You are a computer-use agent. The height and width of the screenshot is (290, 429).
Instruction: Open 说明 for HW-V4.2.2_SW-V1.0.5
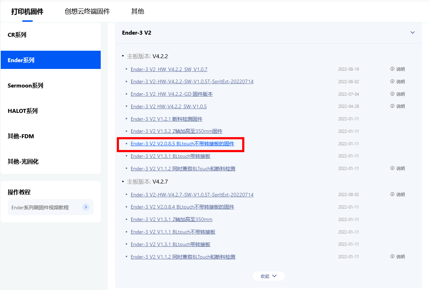pos(398,106)
